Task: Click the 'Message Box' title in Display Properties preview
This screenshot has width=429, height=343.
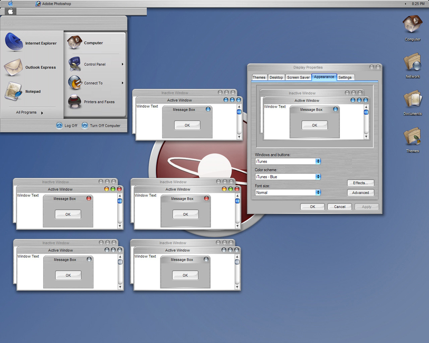Action: pos(311,109)
